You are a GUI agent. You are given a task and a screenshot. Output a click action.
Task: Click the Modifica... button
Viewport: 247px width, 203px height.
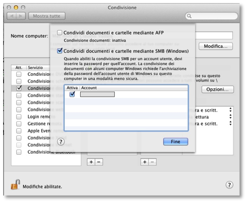tap(216, 46)
